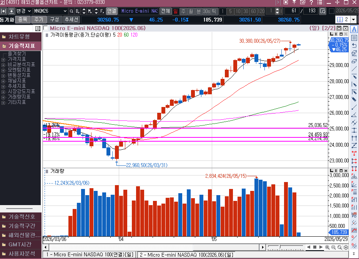Toggle checkbox next to chart title
359x259 pixels.
click(x=46, y=28)
